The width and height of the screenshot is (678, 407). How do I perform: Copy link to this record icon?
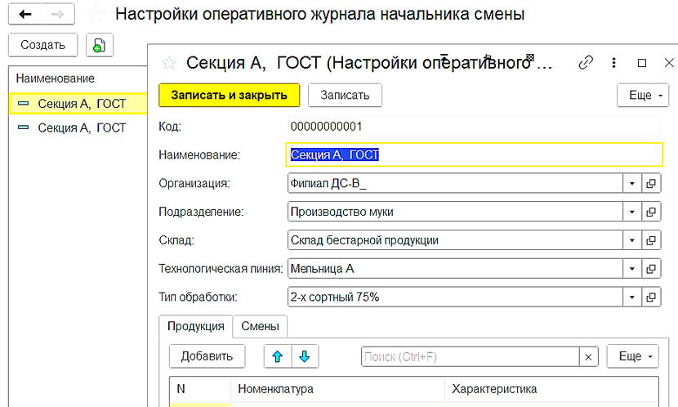[x=586, y=63]
